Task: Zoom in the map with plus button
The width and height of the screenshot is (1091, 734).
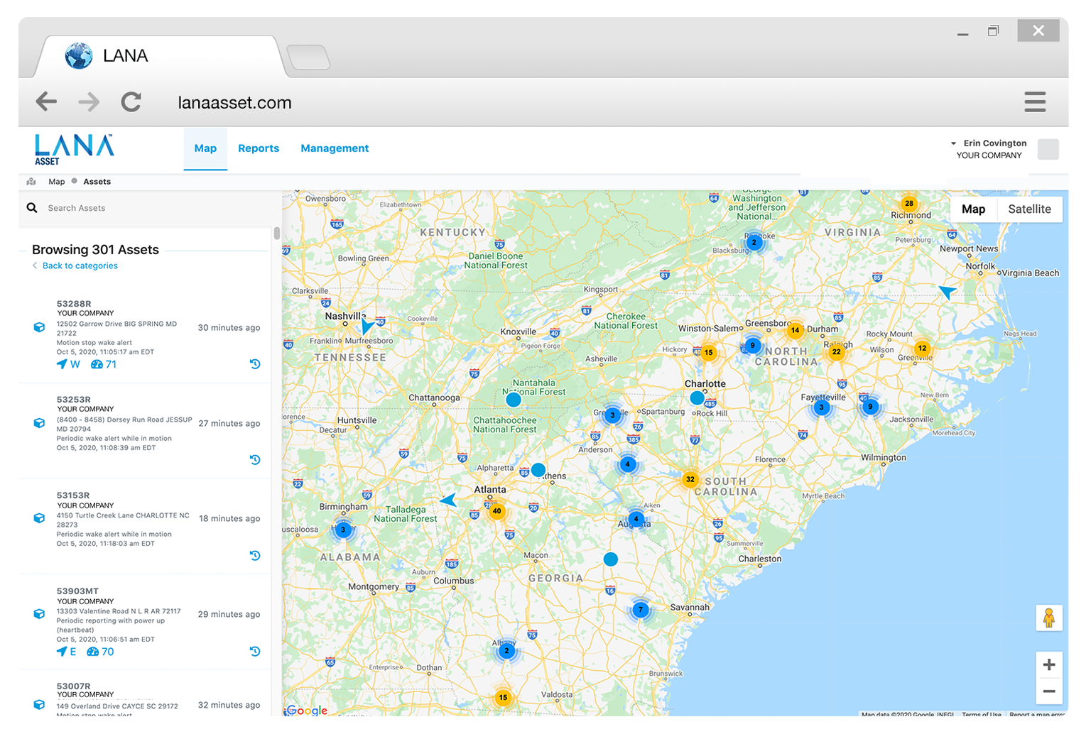Action: coord(1048,665)
